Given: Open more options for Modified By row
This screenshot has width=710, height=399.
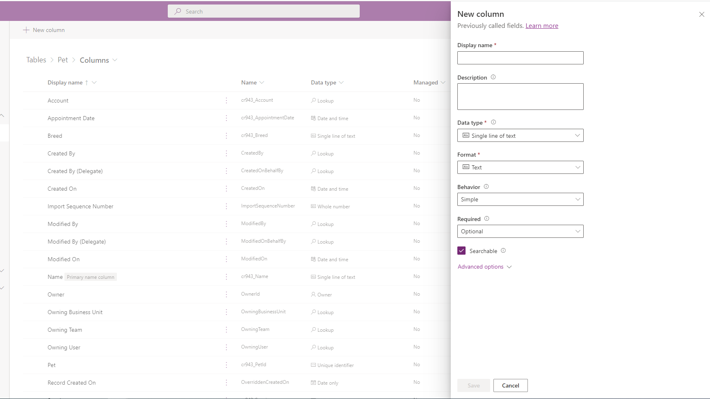Looking at the screenshot, I should pyautogui.click(x=226, y=224).
